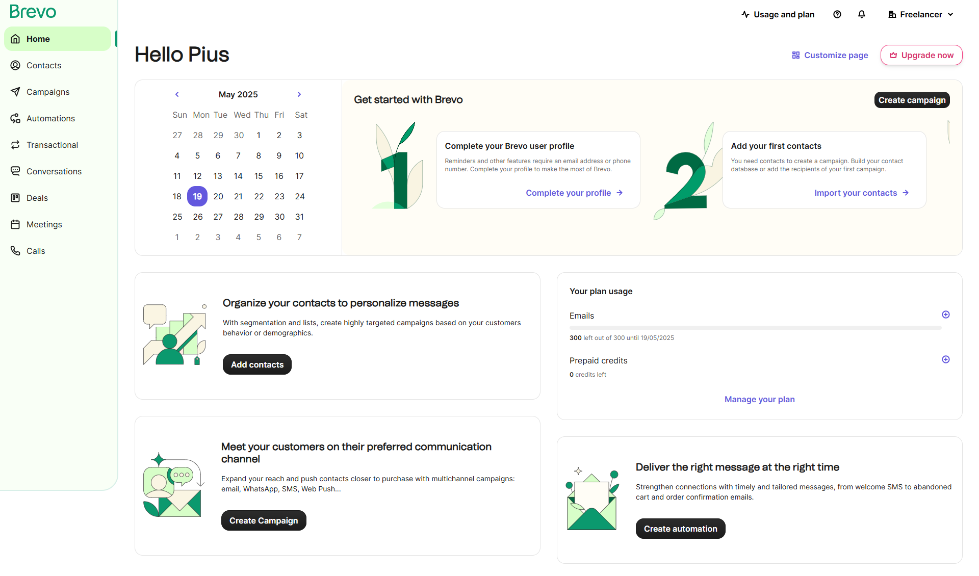Select the highlighted date 19 in calendar
979x576 pixels.
click(x=197, y=196)
